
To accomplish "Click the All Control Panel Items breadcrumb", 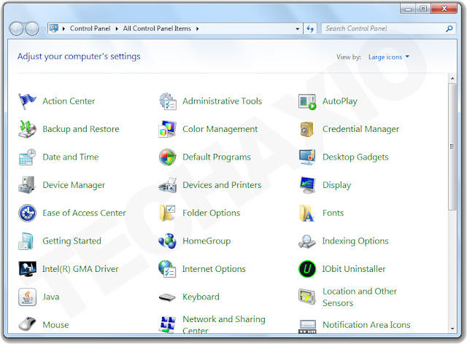I will click(157, 28).
